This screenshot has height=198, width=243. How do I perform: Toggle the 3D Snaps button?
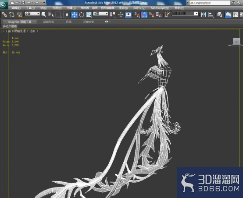click(137, 15)
